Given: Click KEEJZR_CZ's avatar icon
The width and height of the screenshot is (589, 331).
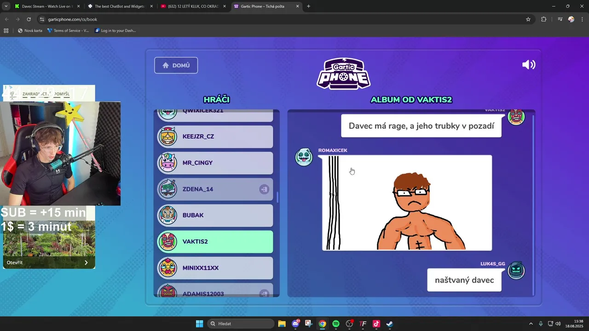Looking at the screenshot, I should [x=168, y=137].
